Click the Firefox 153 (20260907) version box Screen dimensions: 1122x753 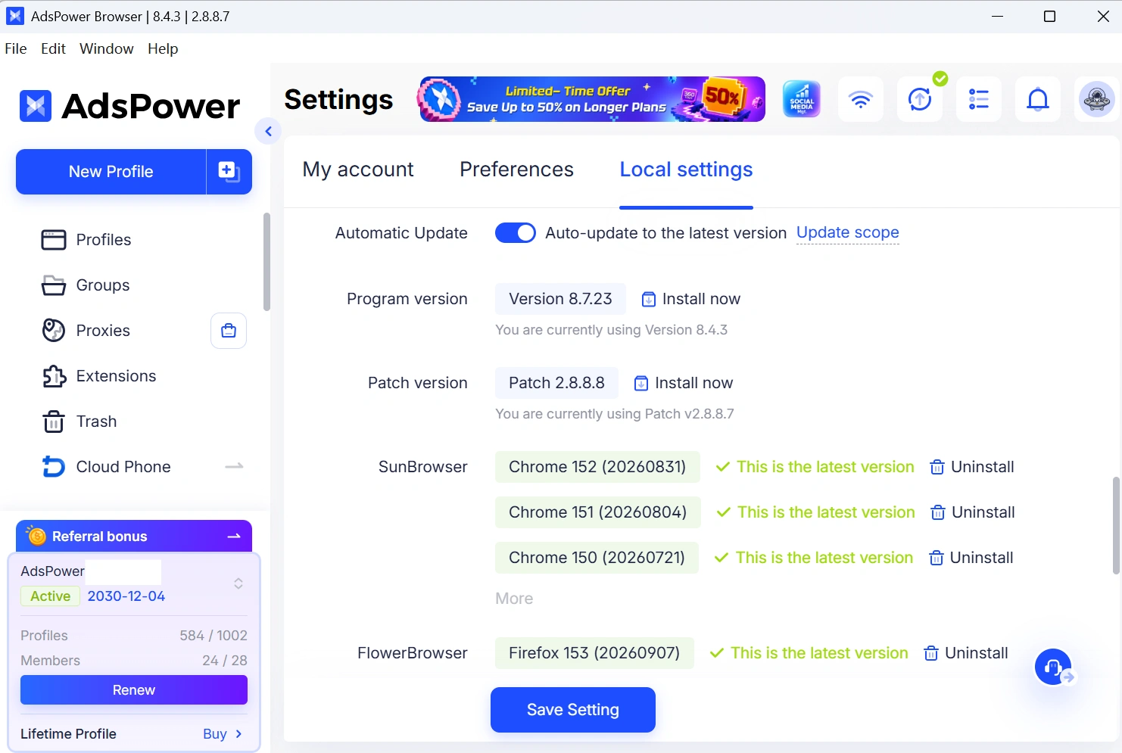point(594,653)
